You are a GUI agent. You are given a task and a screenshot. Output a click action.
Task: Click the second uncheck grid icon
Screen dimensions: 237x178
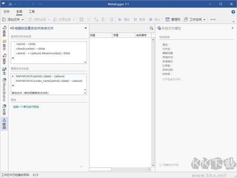pyautogui.click(x=89, y=19)
